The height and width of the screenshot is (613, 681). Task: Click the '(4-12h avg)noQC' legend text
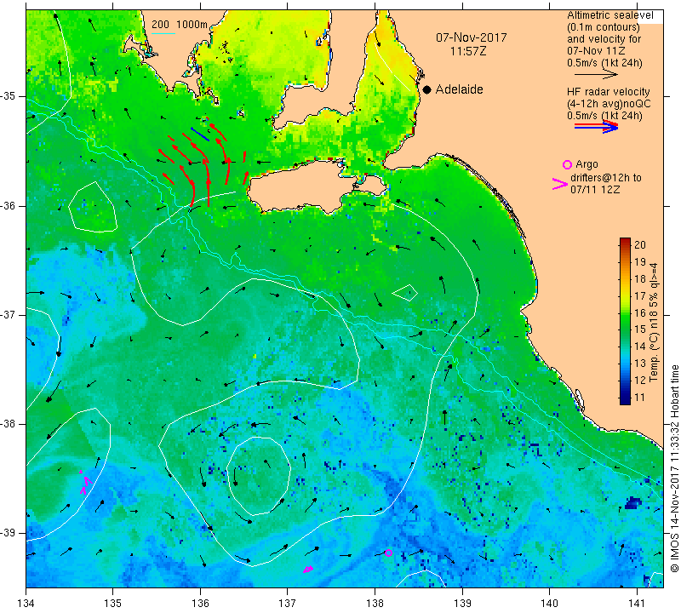pyautogui.click(x=609, y=104)
